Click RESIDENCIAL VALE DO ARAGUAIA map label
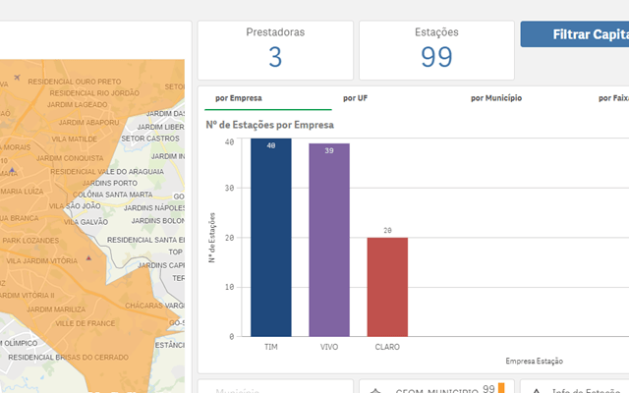Image resolution: width=629 pixels, height=393 pixels. [107, 172]
